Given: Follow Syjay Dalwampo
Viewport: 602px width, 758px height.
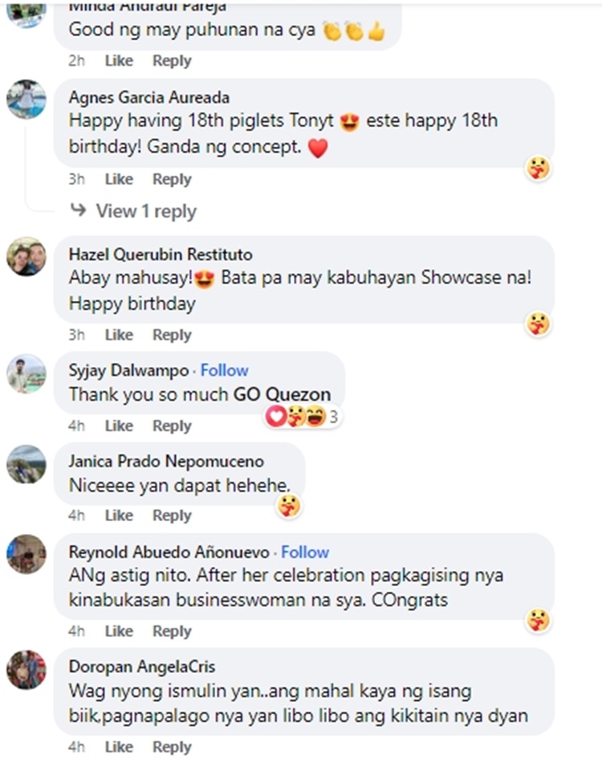Looking at the screenshot, I should 224,370.
